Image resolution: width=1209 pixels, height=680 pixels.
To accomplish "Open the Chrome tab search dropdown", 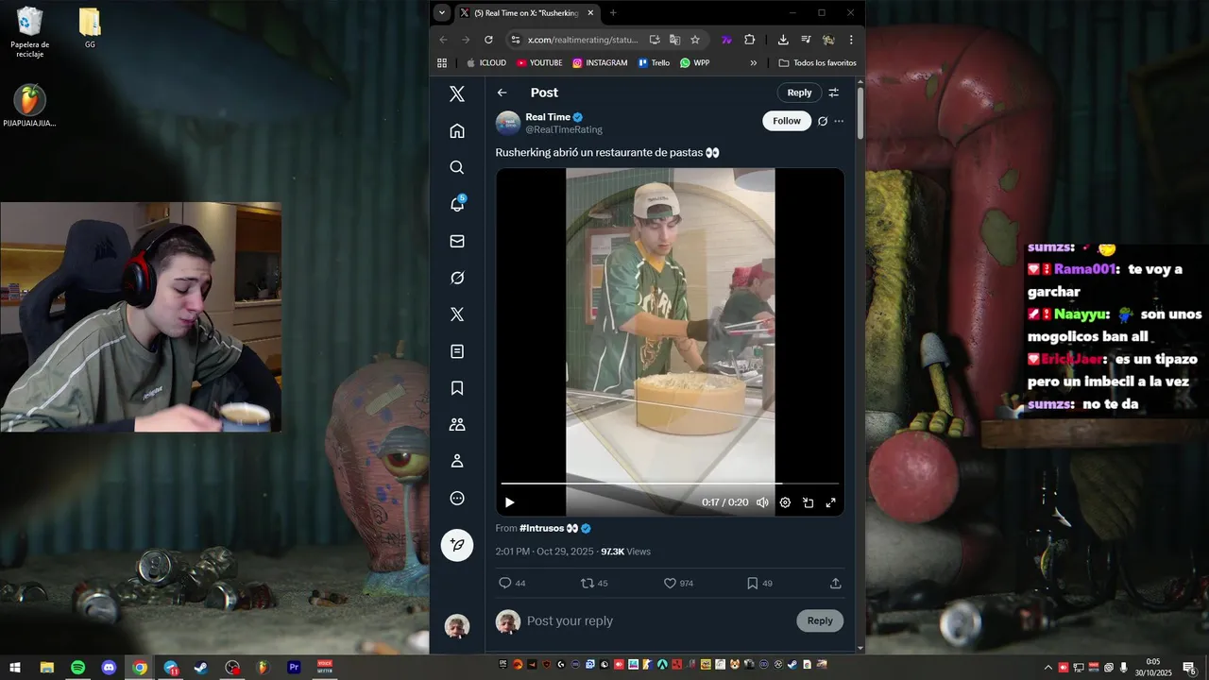I will pos(442,12).
